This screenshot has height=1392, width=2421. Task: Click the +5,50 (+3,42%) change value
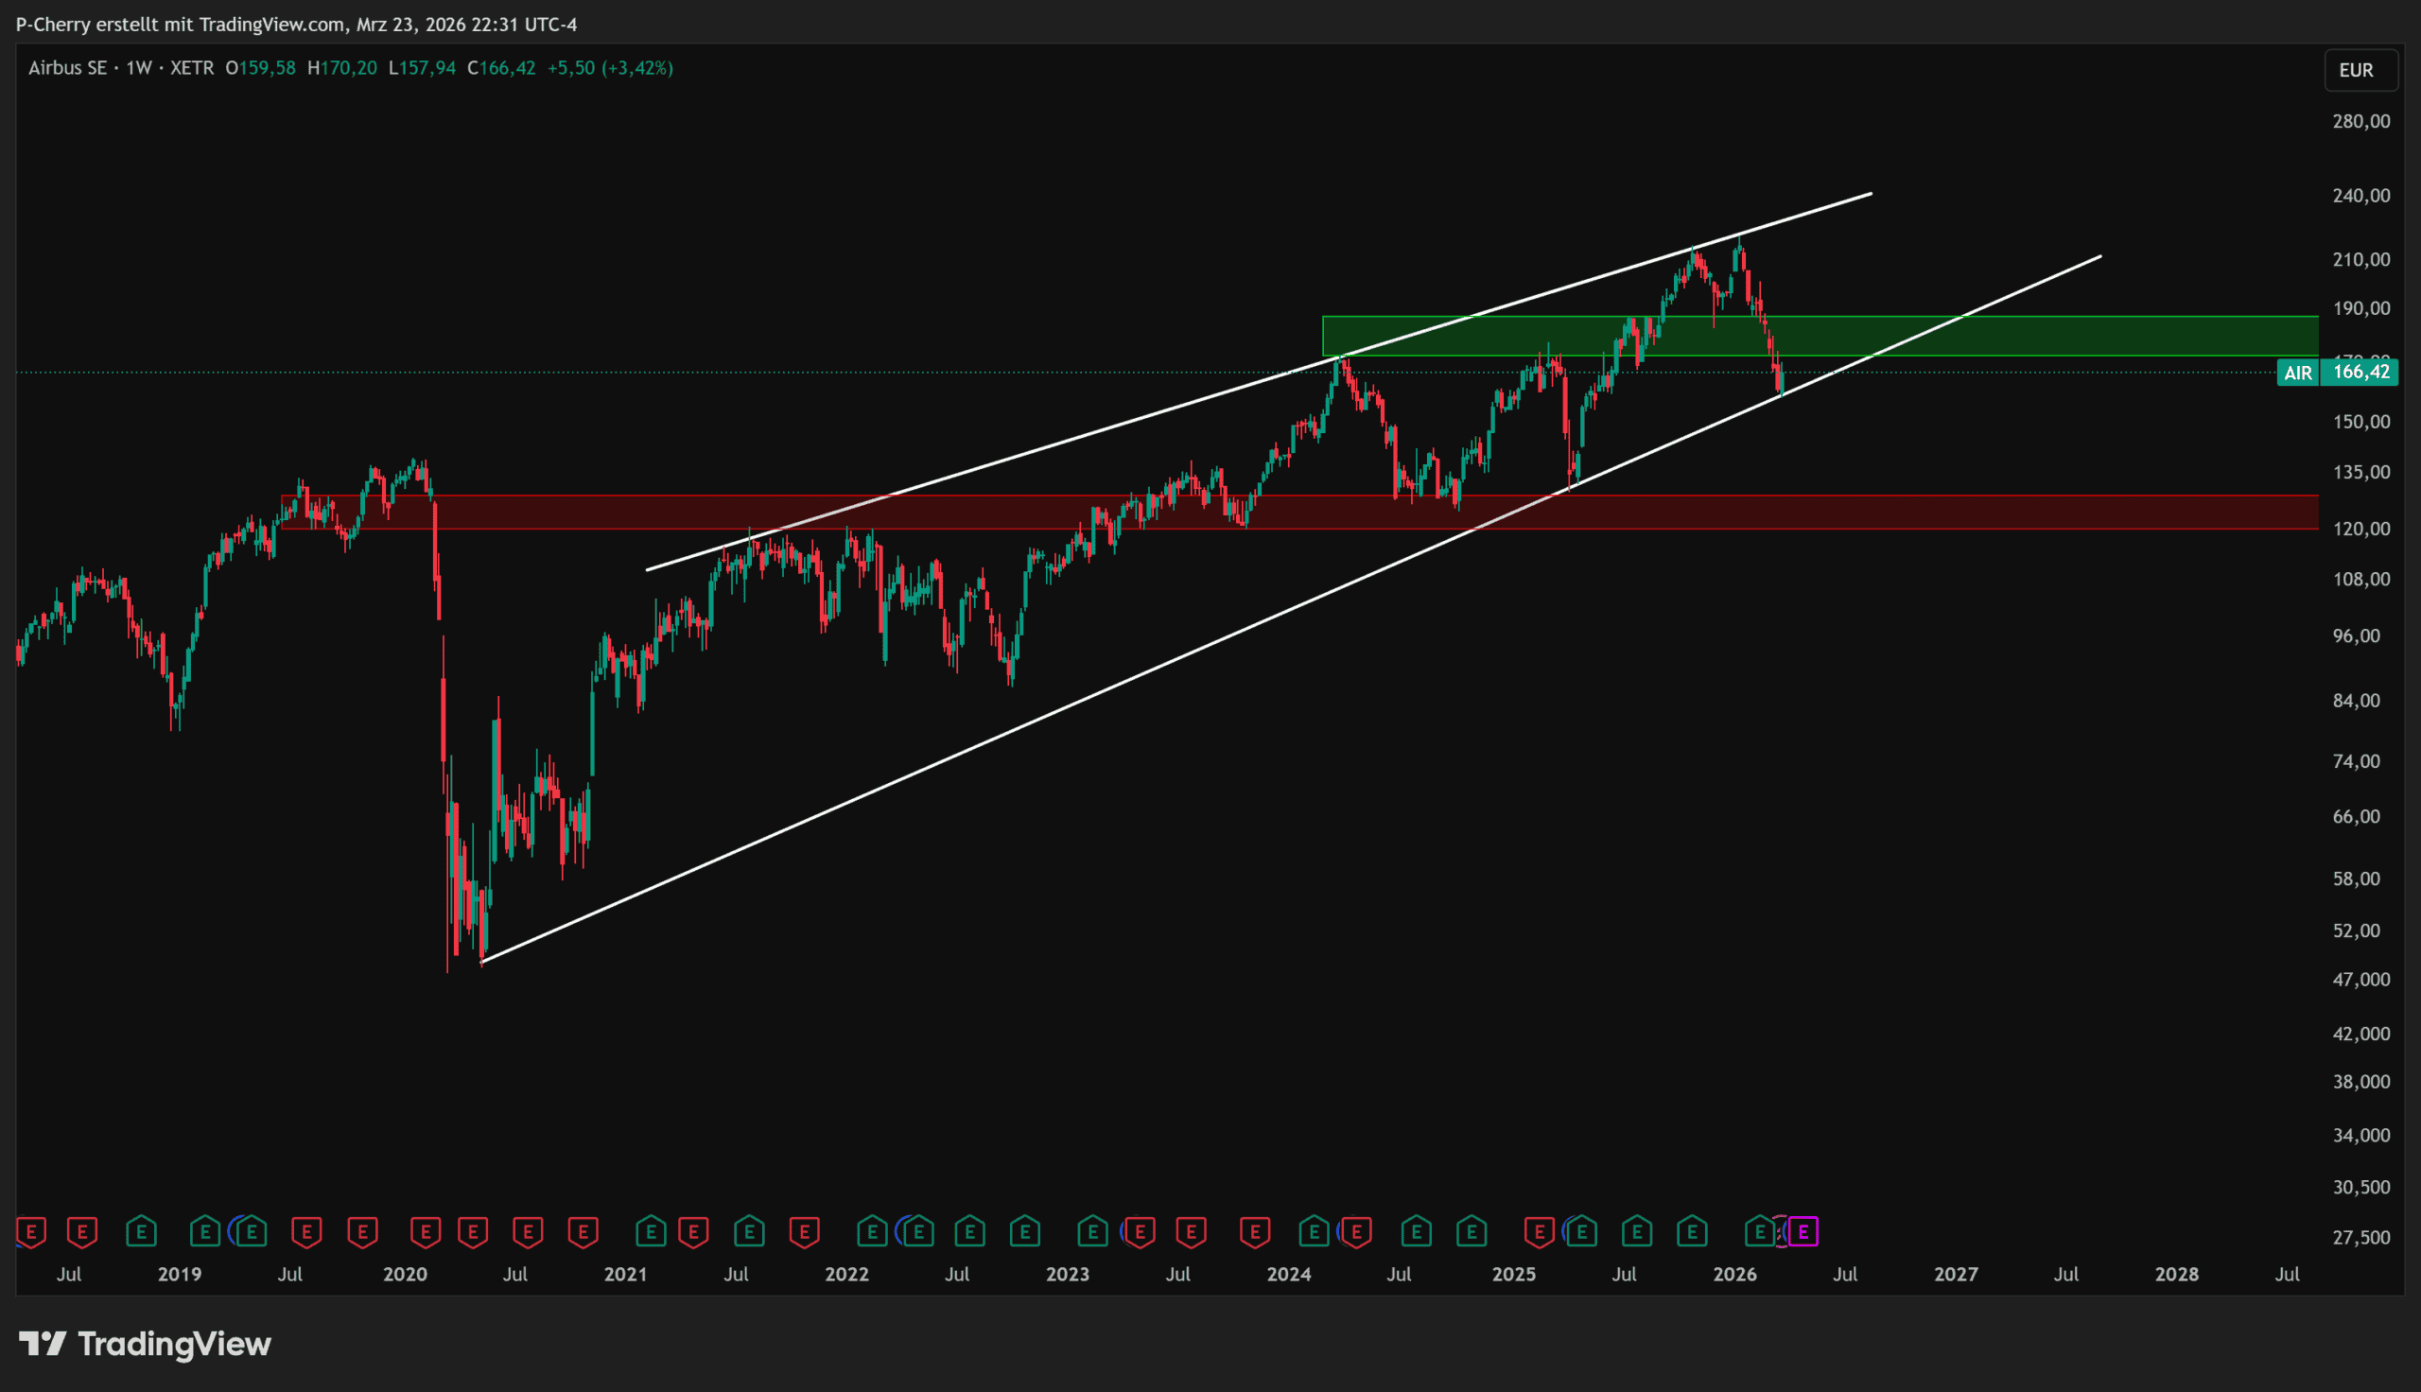point(610,68)
